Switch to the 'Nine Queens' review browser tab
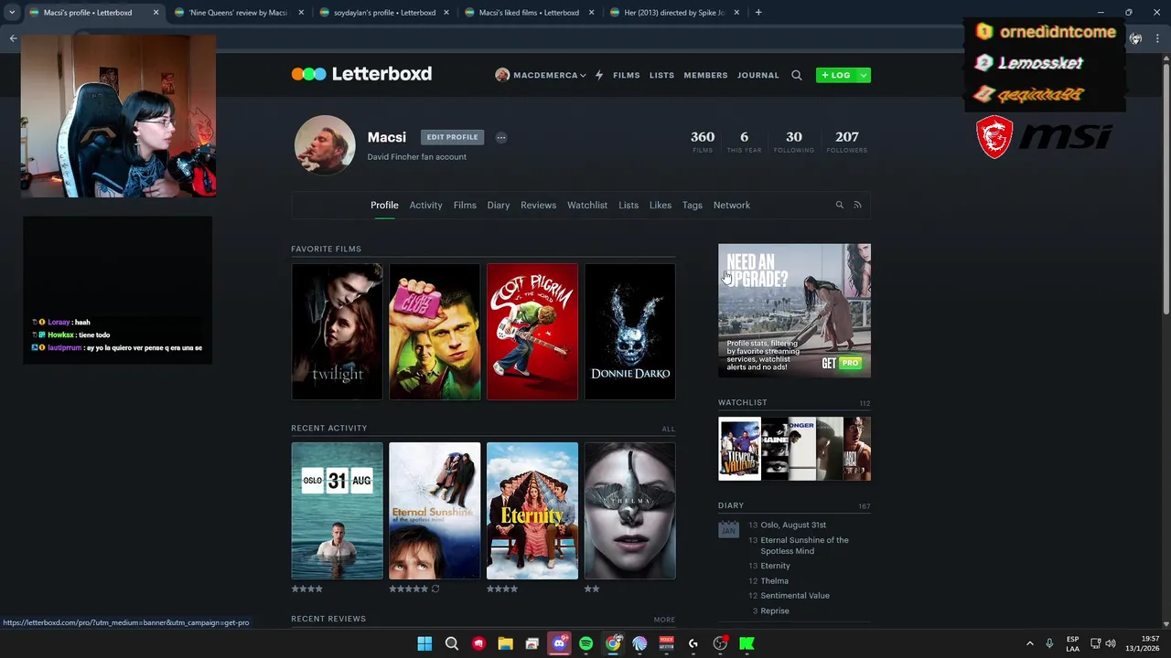Viewport: 1171px width, 658px height. (238, 13)
